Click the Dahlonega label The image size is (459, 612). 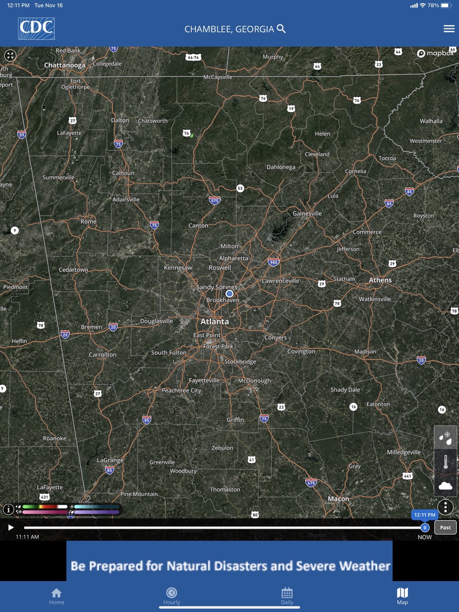281,167
